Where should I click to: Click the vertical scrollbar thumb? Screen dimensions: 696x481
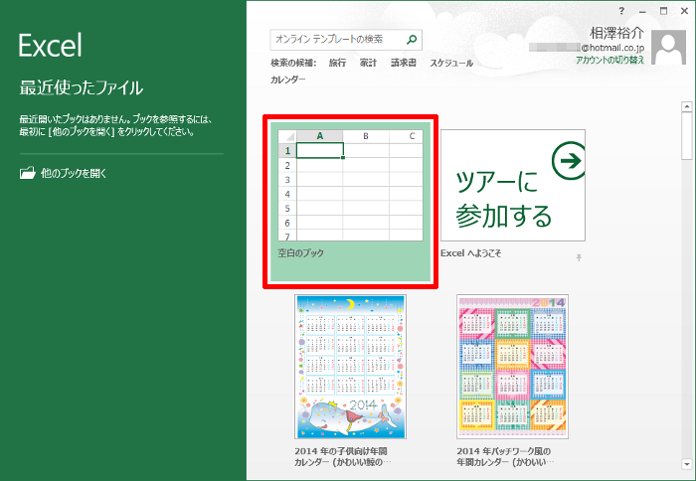[687, 135]
